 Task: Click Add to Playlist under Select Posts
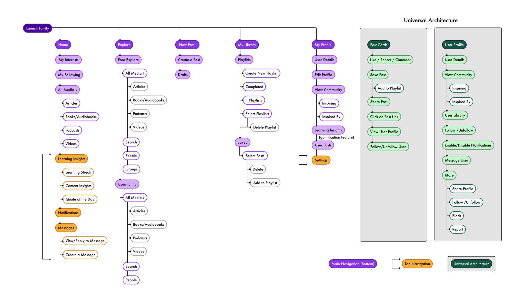pyautogui.click(x=265, y=183)
